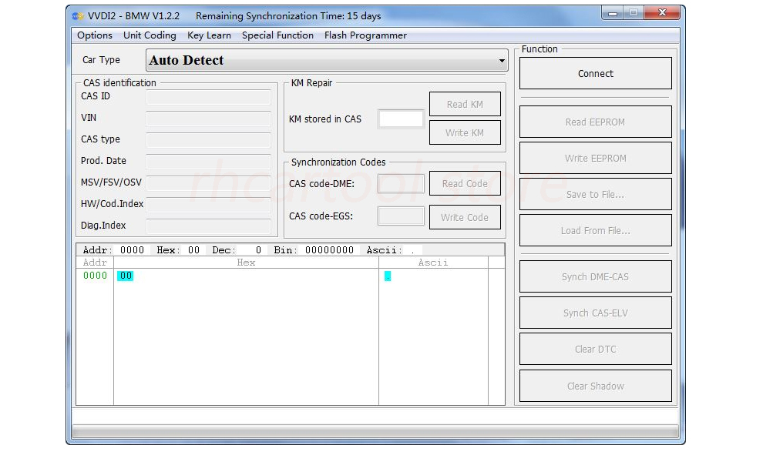The image size is (763, 455).
Task: Minimize the VVDI2 window
Action: click(613, 13)
